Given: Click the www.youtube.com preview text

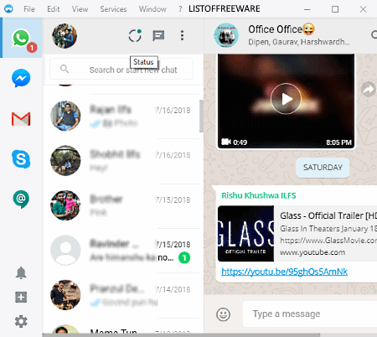Looking at the screenshot, I should (x=312, y=252).
